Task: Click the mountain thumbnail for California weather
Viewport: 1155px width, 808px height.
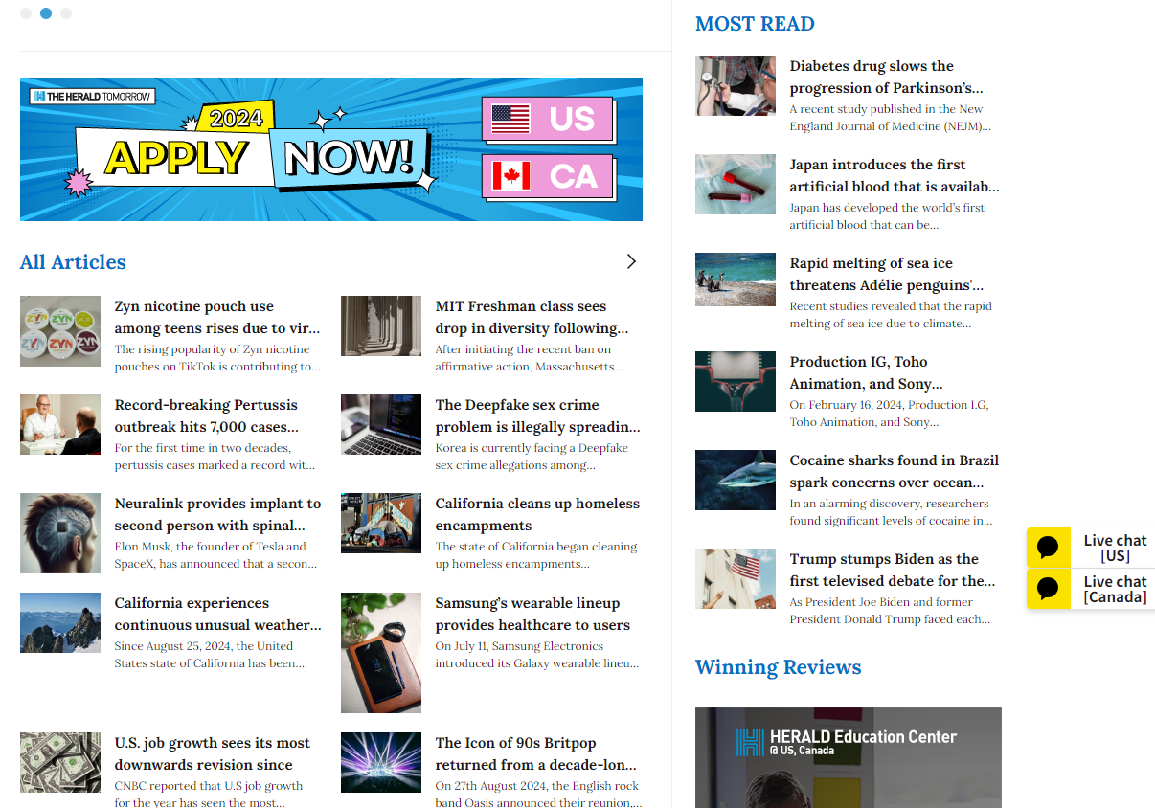Action: click(x=60, y=622)
